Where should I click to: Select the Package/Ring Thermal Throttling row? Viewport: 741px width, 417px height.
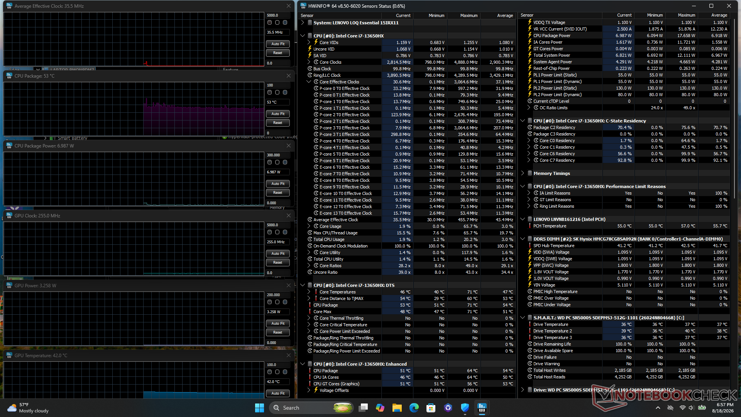click(x=408, y=338)
